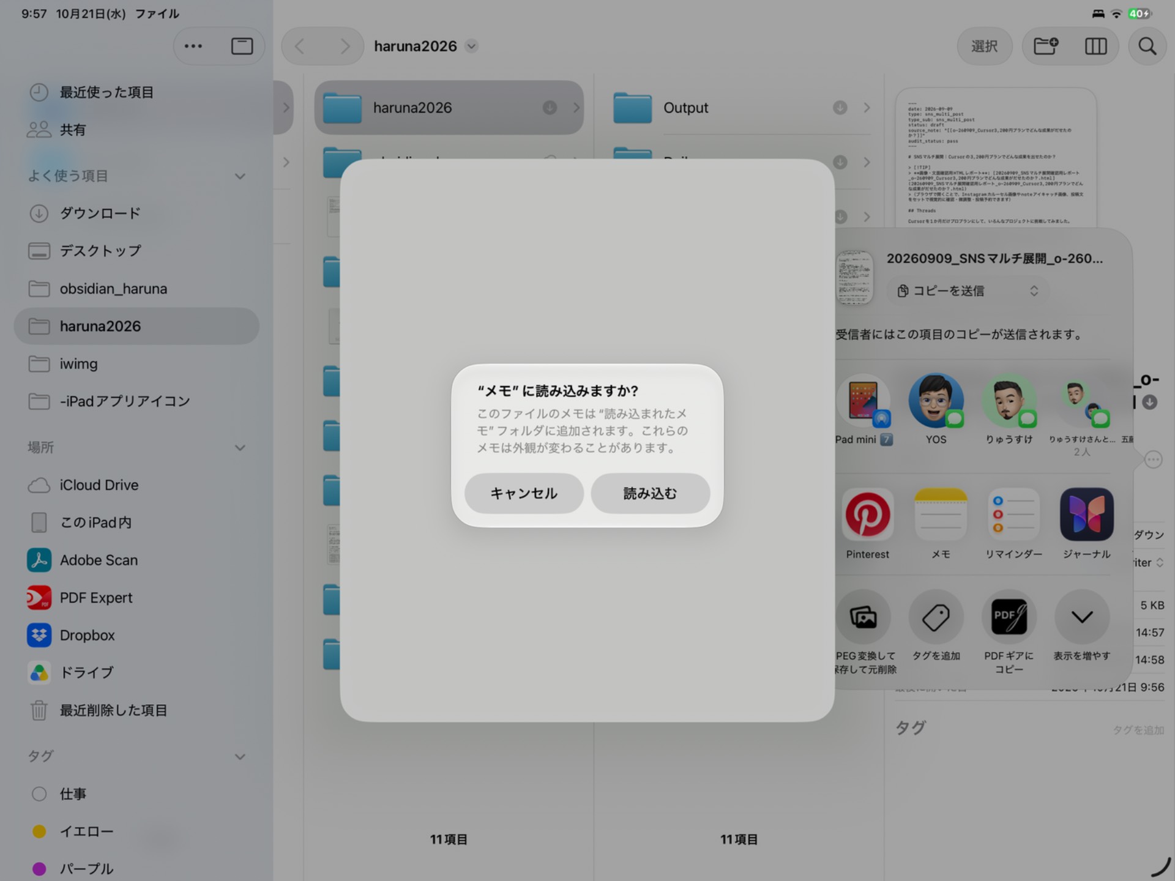Toggle the sidebar panel icon
Screen dimensions: 1175x881
(242, 46)
